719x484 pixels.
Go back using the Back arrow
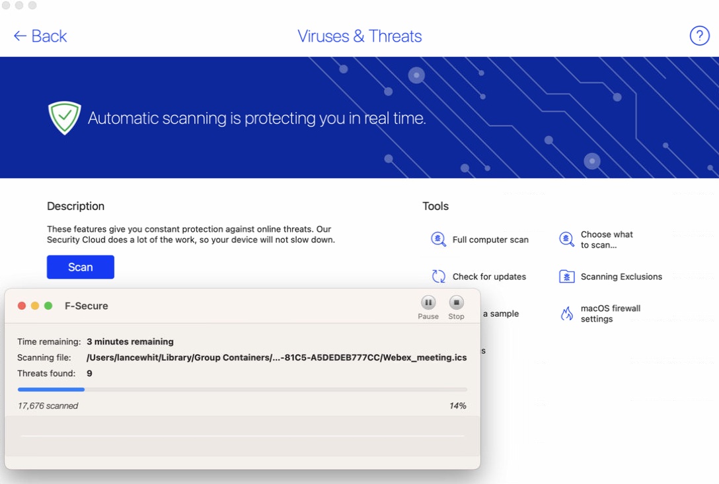40,36
